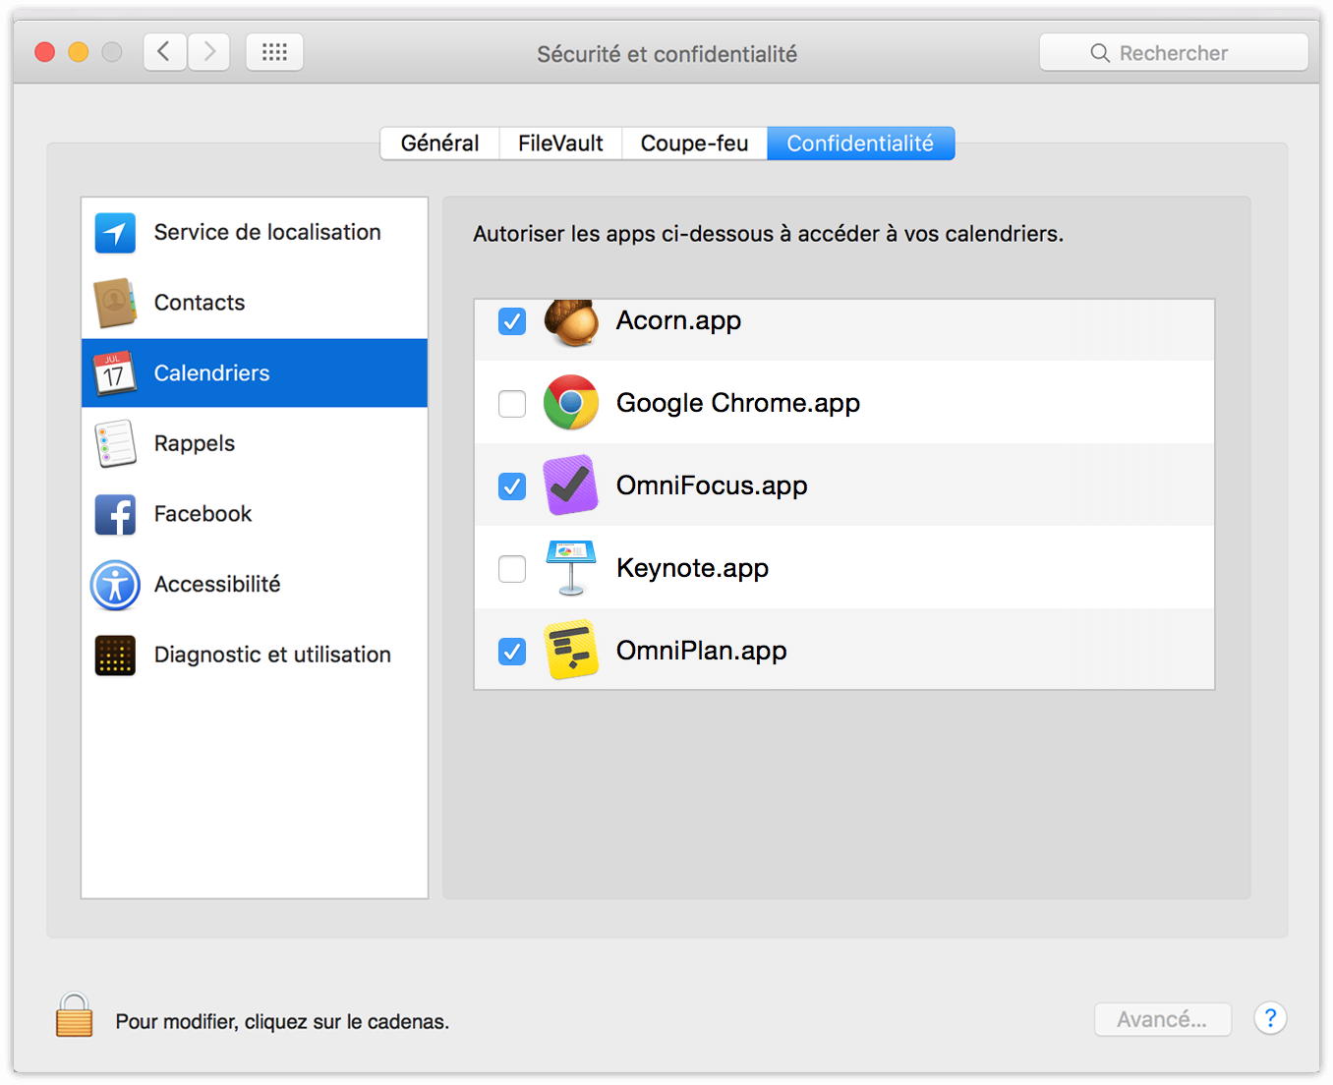This screenshot has height=1085, width=1333.
Task: Open help with the question mark button
Action: coord(1270,1018)
